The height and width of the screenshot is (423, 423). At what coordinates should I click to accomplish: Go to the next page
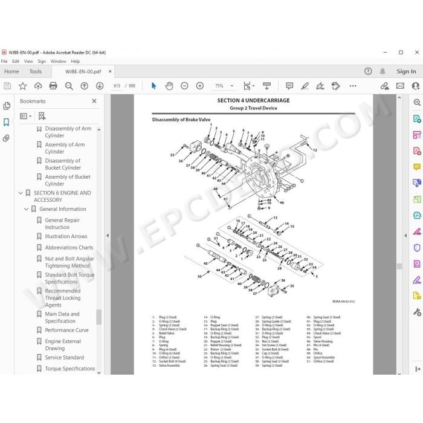coord(100,86)
